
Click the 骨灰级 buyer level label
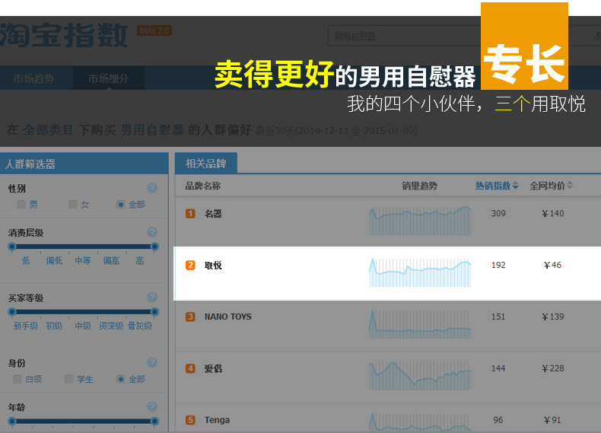140,326
